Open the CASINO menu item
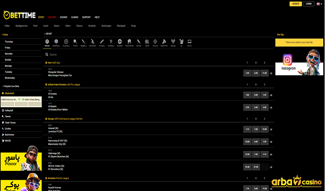 pyautogui.click(x=75, y=17)
